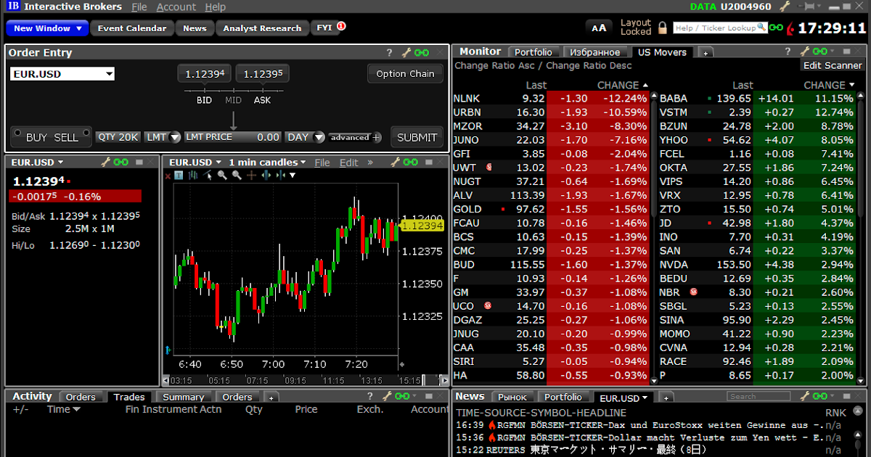The image size is (871, 457).
Task: Switch to Рынок tab in News
Action: [512, 397]
